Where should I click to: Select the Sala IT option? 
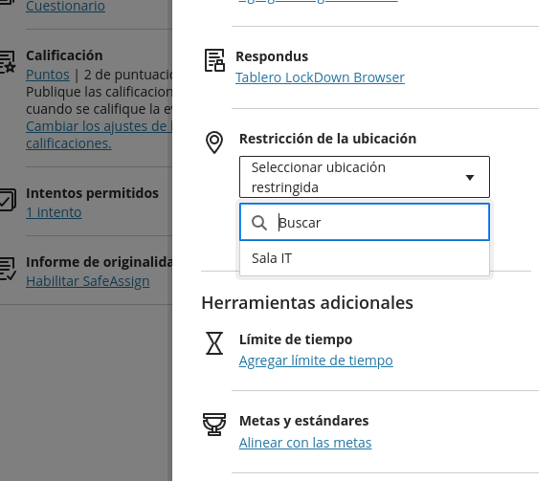click(365, 258)
